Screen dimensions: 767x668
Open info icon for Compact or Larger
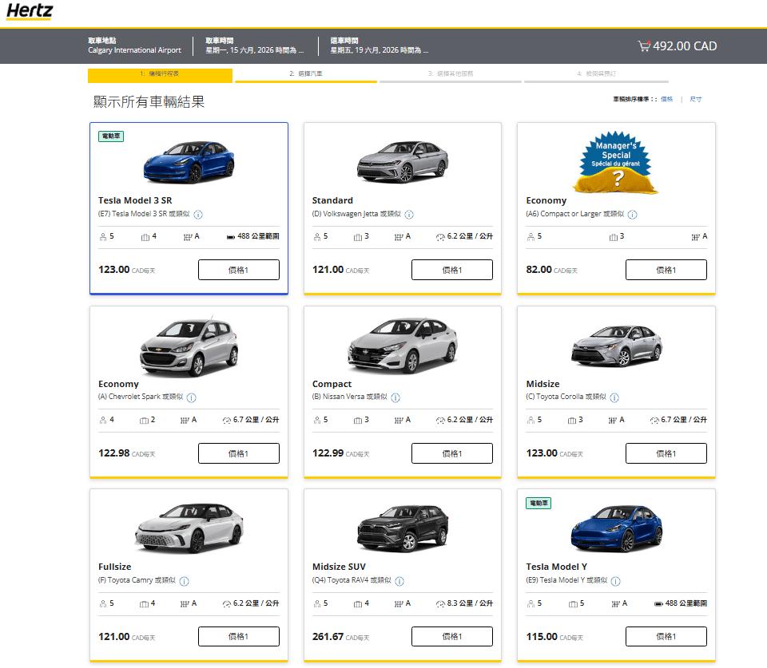[x=632, y=215]
